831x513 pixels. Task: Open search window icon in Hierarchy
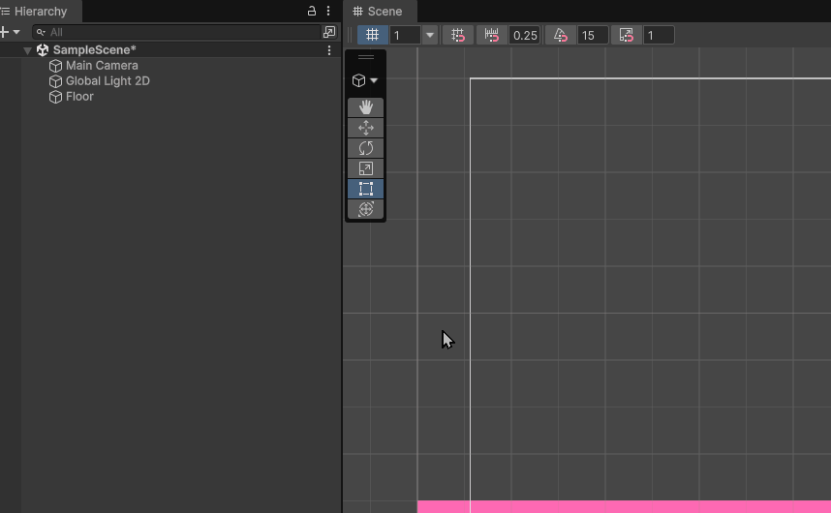[329, 32]
